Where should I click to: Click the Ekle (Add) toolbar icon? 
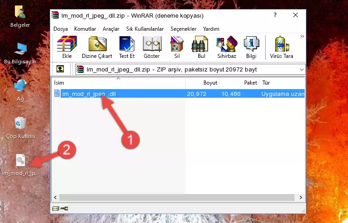tap(67, 47)
